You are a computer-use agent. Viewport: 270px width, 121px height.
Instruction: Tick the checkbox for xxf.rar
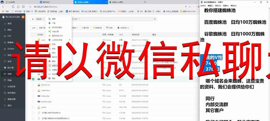click(33, 107)
